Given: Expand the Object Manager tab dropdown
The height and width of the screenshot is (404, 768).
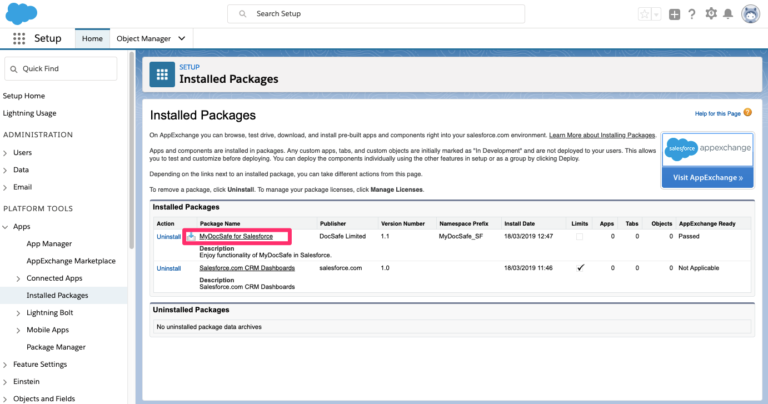Looking at the screenshot, I should 182,38.
